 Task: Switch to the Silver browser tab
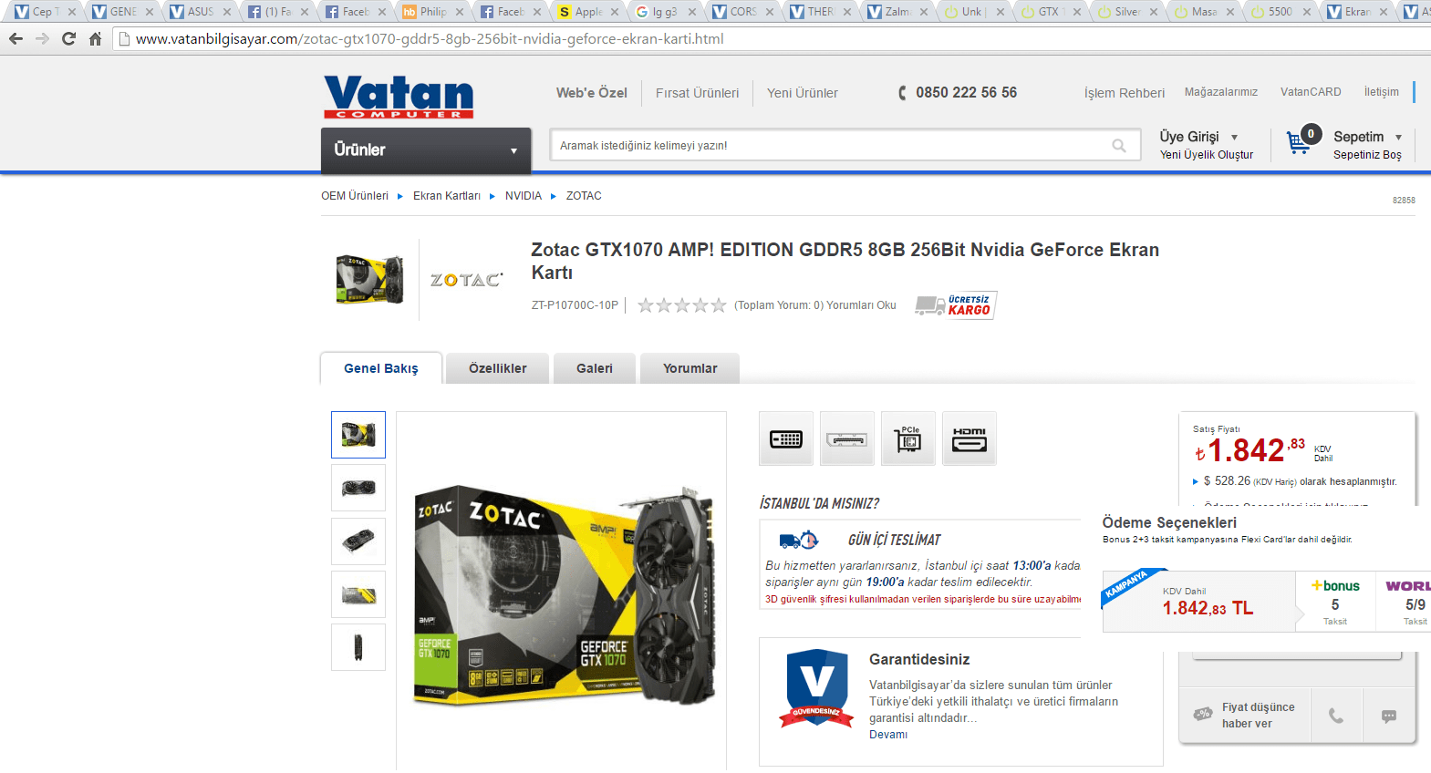tap(1127, 12)
